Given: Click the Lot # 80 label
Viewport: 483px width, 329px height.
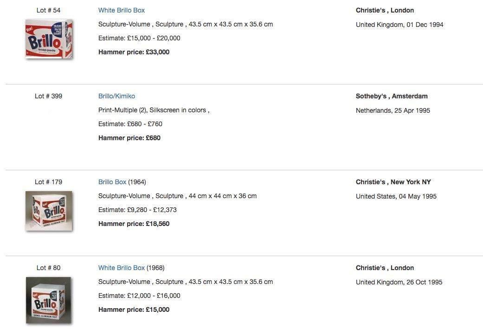Looking at the screenshot, I should tap(48, 268).
